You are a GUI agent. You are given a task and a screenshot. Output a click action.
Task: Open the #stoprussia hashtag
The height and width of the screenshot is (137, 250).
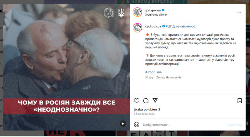[153, 72]
